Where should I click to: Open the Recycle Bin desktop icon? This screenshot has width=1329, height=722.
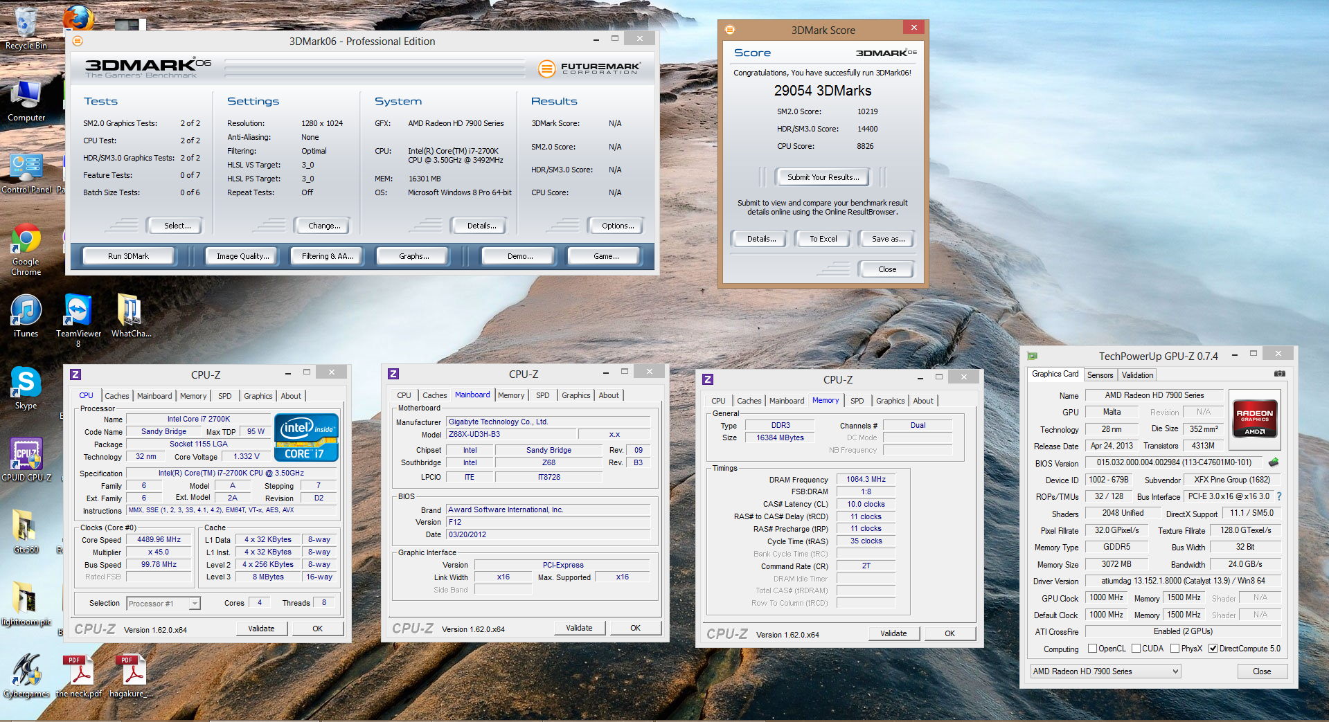26,28
